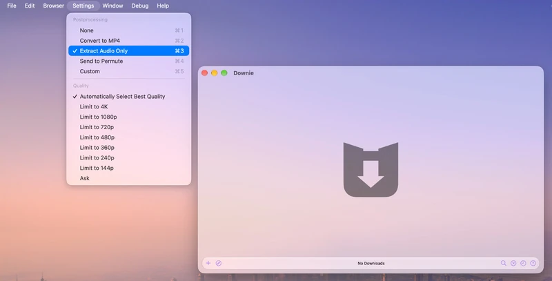This screenshot has height=281, width=552.
Task: Select the Ask quality option
Action: pos(128,178)
